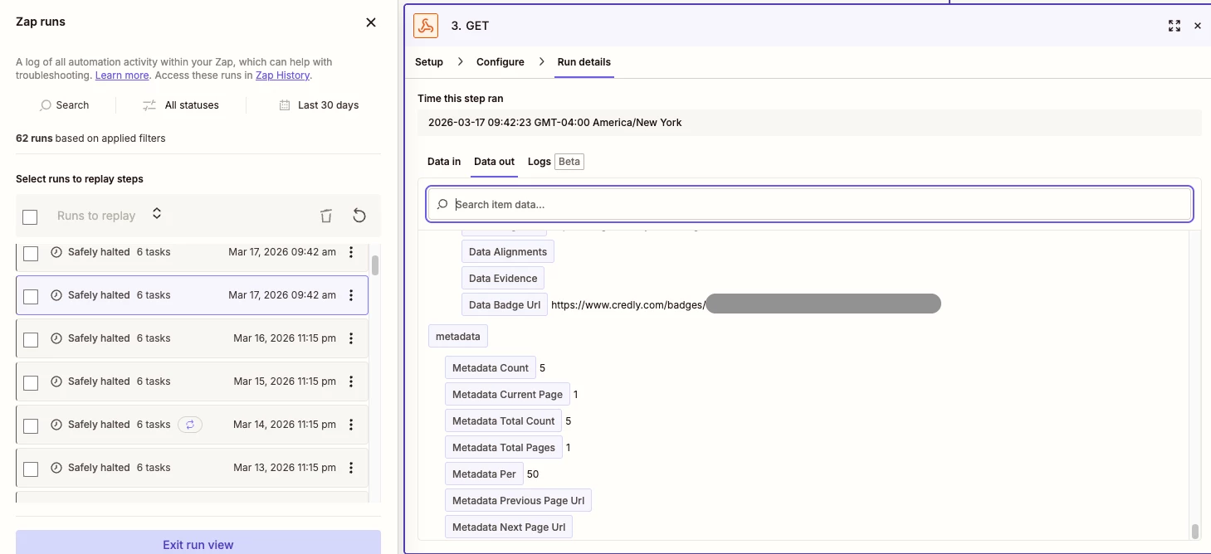
Task: Click the halted status icon on Mar 13 run
Action: tap(56, 468)
